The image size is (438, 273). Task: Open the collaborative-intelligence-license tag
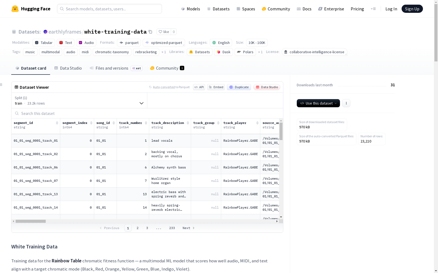pos(314,52)
